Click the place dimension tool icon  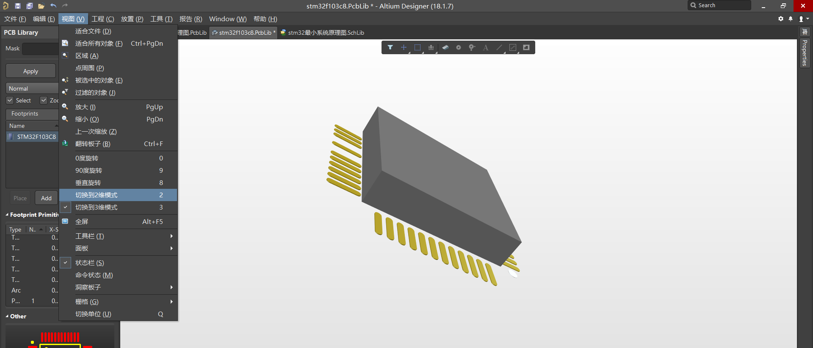(513, 47)
